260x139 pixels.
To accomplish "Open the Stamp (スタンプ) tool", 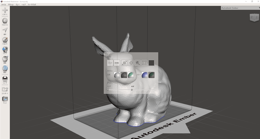I will click(x=5, y=49).
